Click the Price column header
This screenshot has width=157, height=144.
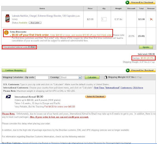90,8
